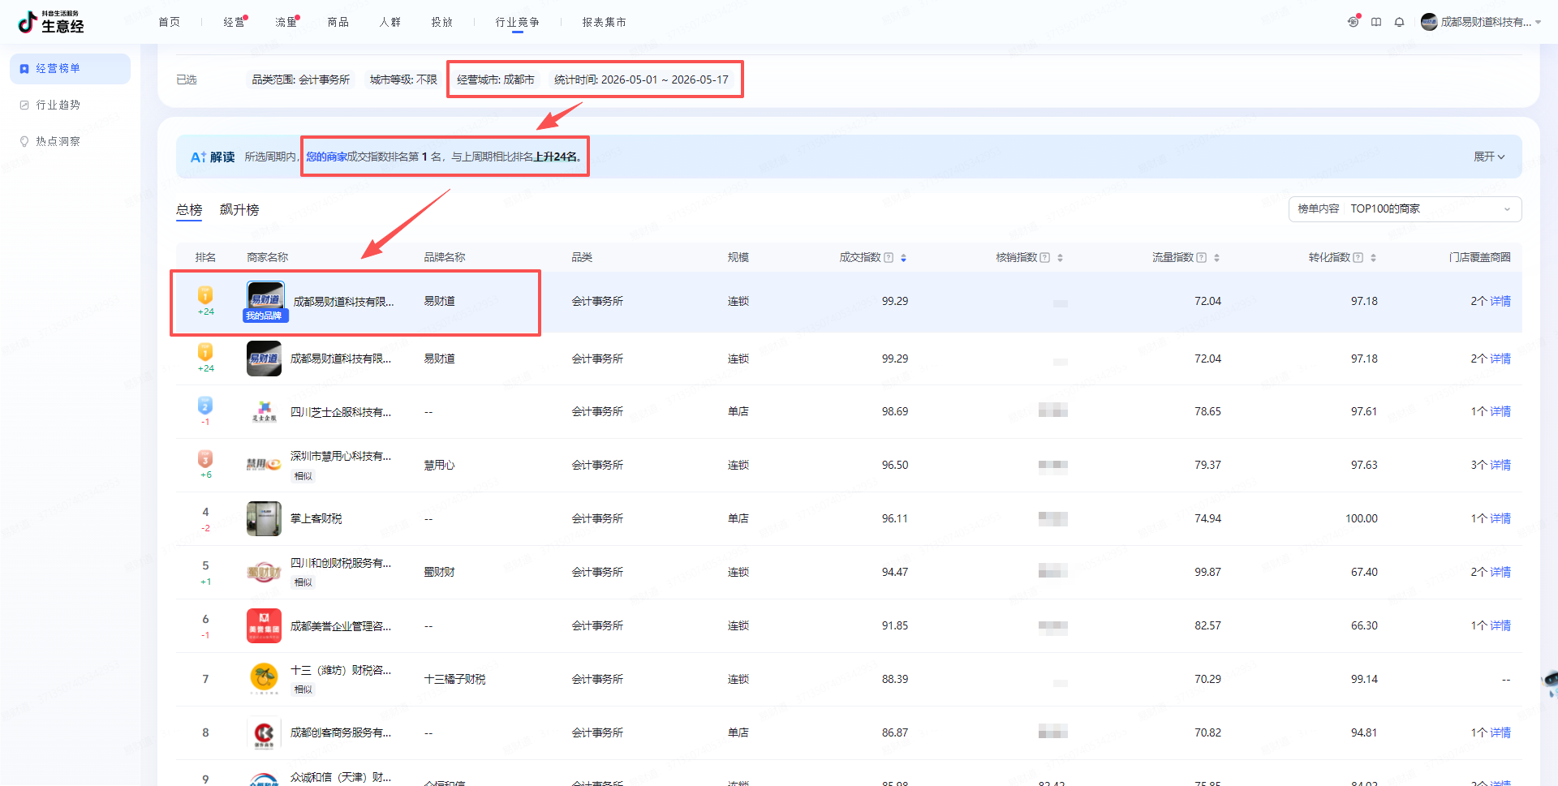Open the account name dropdown arrow

click(1539, 23)
